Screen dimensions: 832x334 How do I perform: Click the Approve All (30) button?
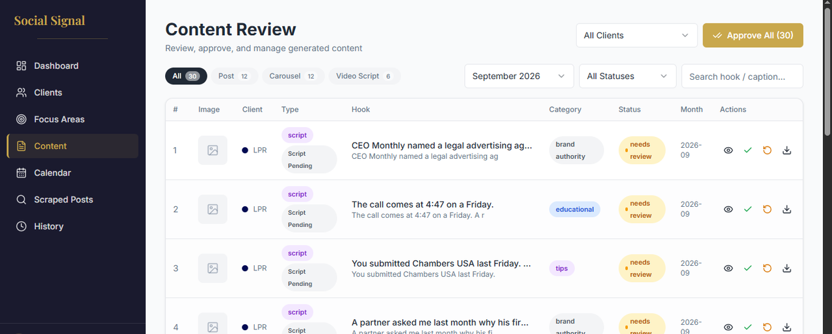tap(753, 36)
